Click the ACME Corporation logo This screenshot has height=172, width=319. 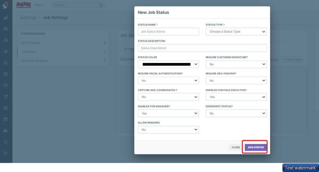24,5
